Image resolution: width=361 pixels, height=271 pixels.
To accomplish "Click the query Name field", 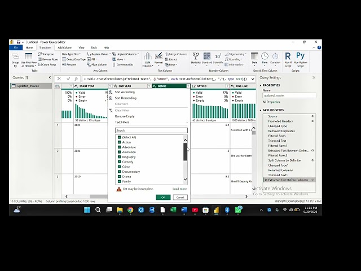I will click(x=289, y=95).
